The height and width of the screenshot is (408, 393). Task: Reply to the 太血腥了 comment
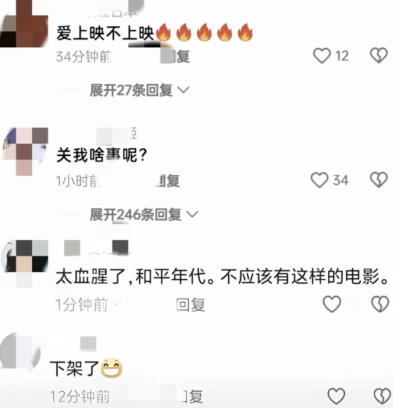(x=191, y=305)
